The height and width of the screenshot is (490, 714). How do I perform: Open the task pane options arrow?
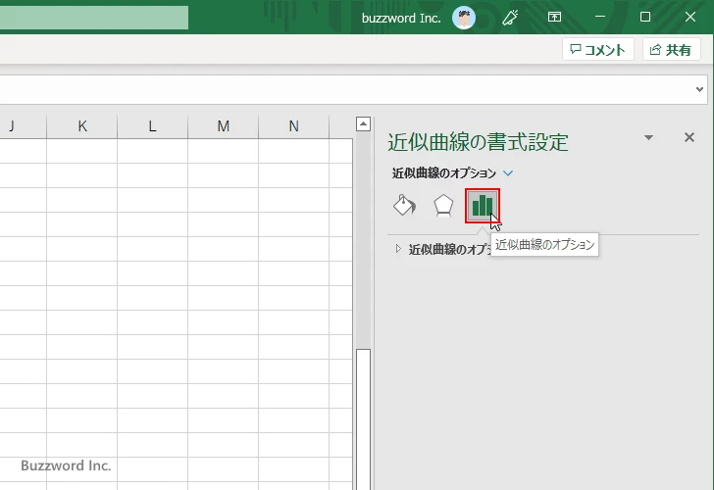point(649,137)
